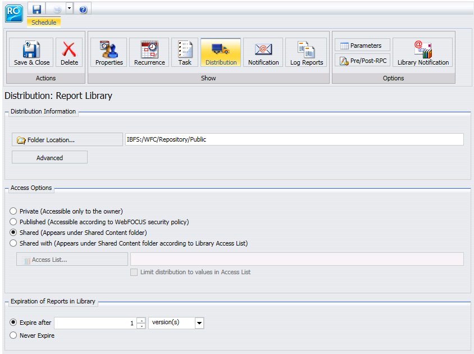View Log Reports options
Viewport: 474px width, 354px height.
click(306, 52)
